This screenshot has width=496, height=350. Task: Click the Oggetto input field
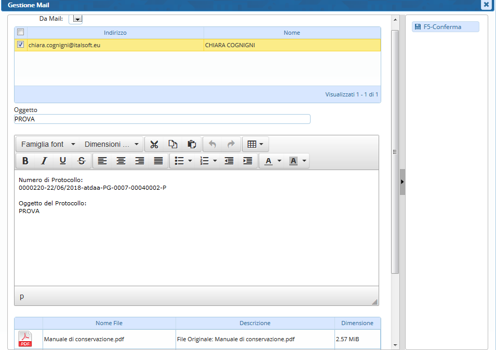coord(162,119)
